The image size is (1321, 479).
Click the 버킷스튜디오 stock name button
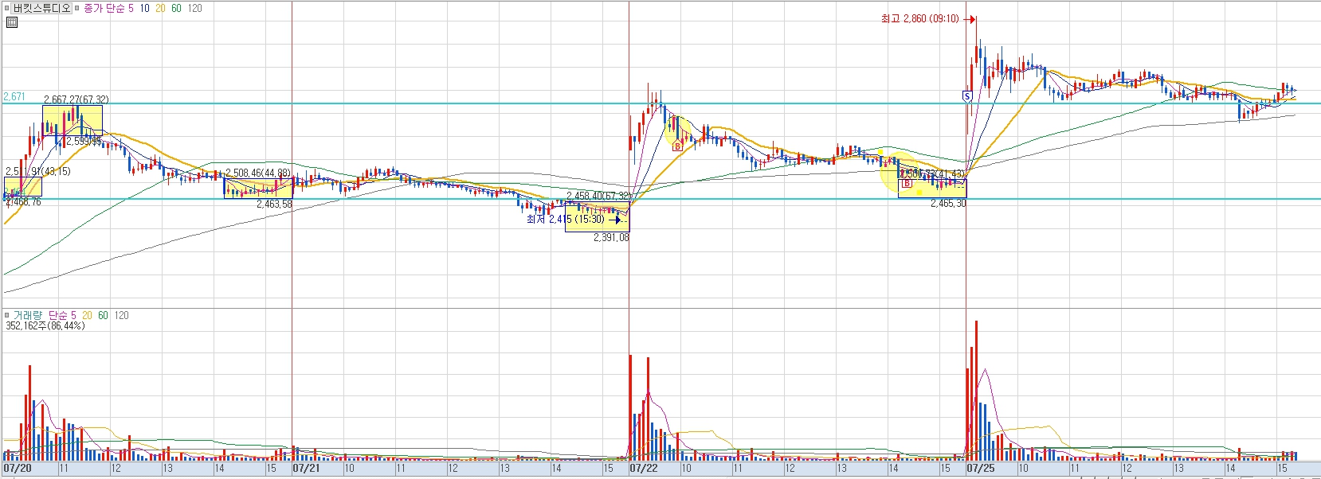(x=42, y=8)
